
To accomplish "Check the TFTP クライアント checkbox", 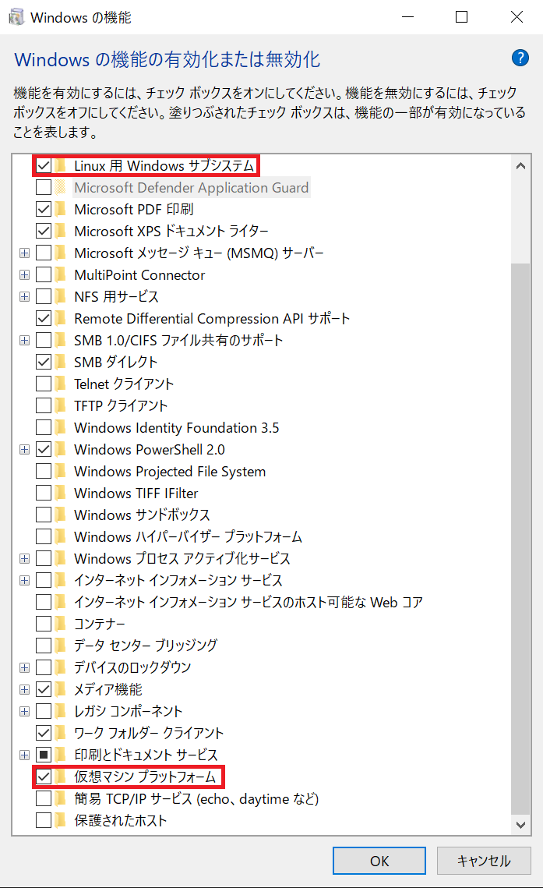I will point(44,406).
